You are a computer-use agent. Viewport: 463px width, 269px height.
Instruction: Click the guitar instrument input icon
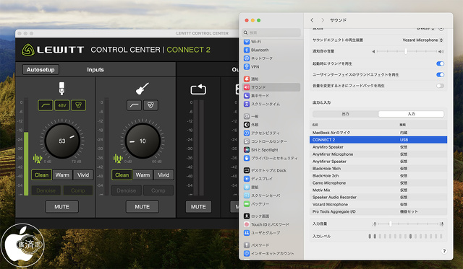pos(142,89)
